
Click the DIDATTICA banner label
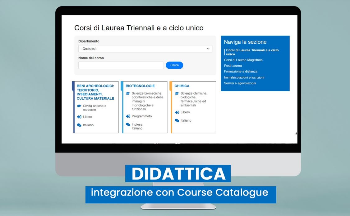click(178, 174)
